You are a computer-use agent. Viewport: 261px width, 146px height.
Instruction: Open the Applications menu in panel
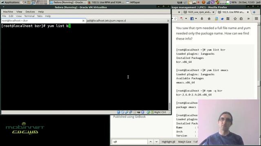[x=10, y=2]
